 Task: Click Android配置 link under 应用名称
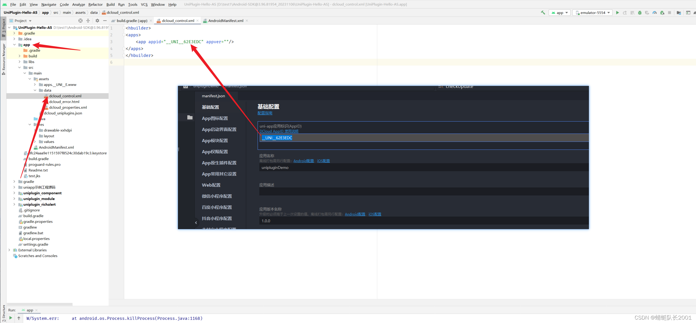304,161
